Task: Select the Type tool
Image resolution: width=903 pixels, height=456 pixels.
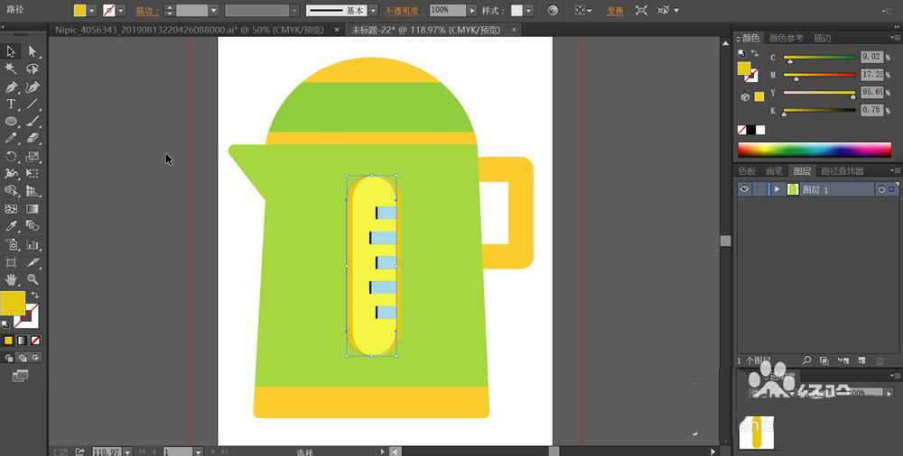Action: [x=11, y=105]
